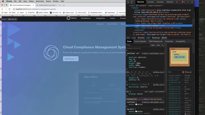Switch to the Sources panel
The height and width of the screenshot is (115, 205).
pyautogui.click(x=160, y=2)
